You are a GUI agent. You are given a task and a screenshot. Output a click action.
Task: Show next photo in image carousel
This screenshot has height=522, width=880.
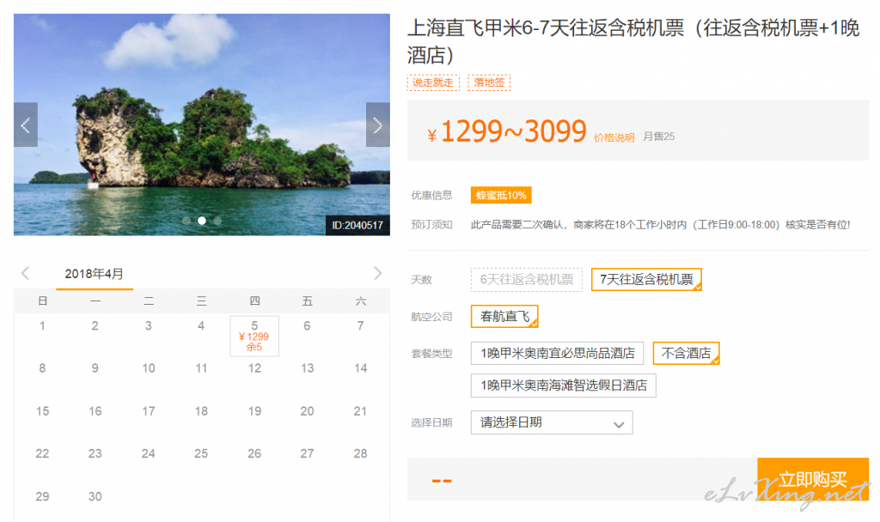coord(378,124)
